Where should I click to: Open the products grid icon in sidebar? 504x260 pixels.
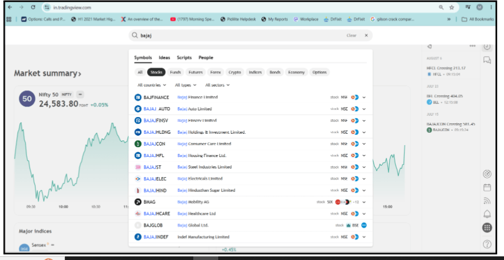click(487, 228)
